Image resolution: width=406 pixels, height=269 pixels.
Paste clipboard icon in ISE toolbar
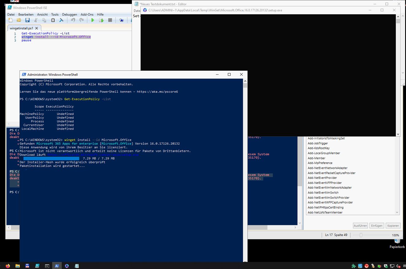[x=53, y=20]
